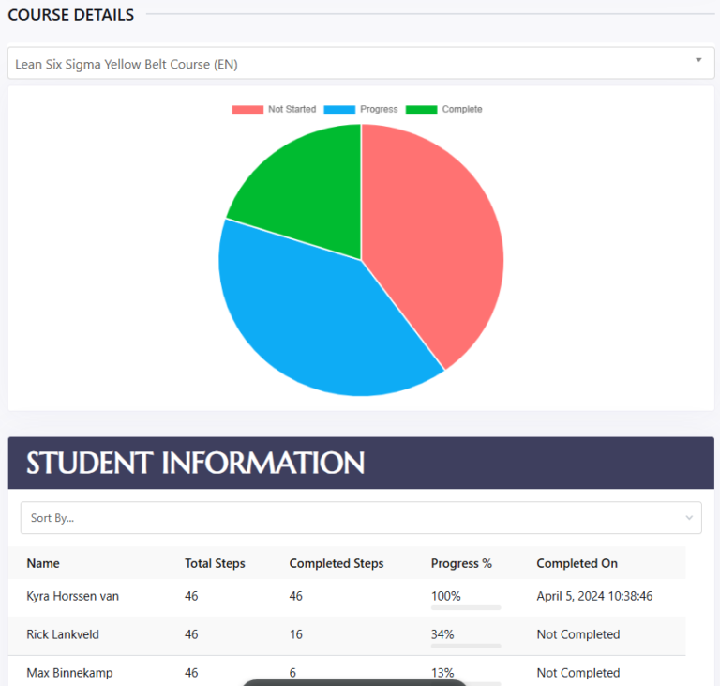
Task: Click the Progress % column header
Action: point(461,564)
